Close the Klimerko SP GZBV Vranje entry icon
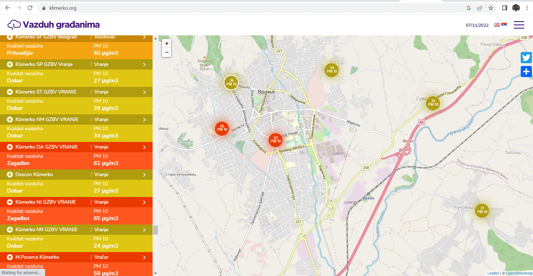The image size is (533, 276). (10, 64)
